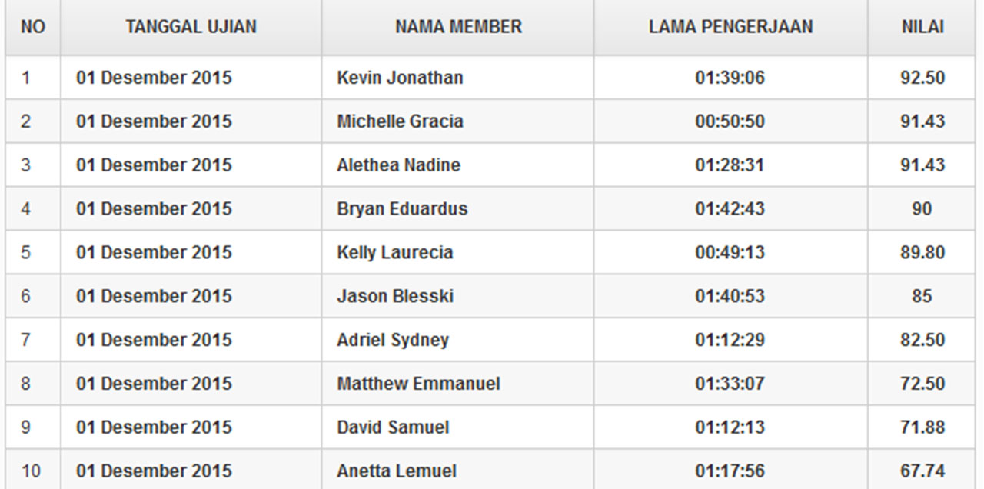Click the NO column header

(33, 27)
